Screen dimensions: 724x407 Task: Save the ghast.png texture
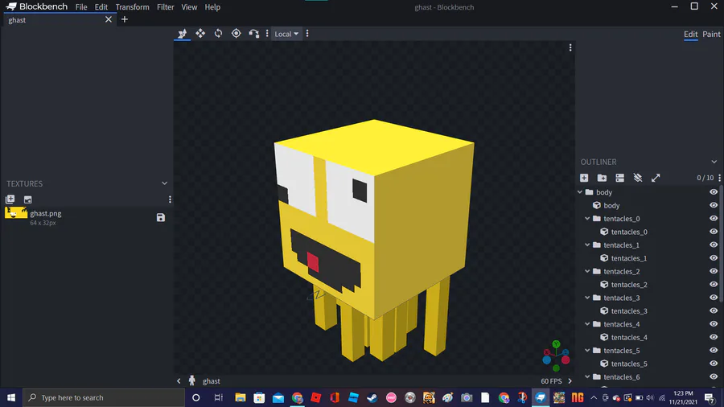pos(161,217)
